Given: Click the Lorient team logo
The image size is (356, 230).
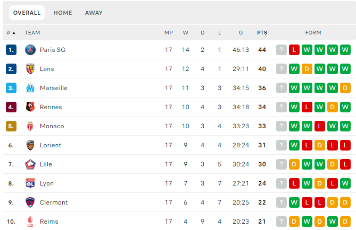Looking at the screenshot, I should tap(30, 145).
